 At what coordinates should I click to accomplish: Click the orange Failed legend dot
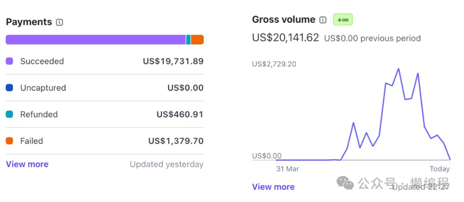(9, 141)
